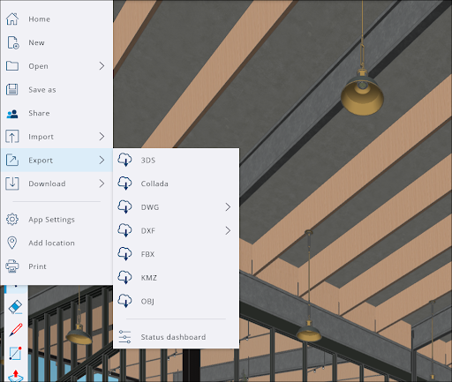Viewport: 452px width, 382px height.
Task: Select Print from the menu
Action: coord(56,266)
